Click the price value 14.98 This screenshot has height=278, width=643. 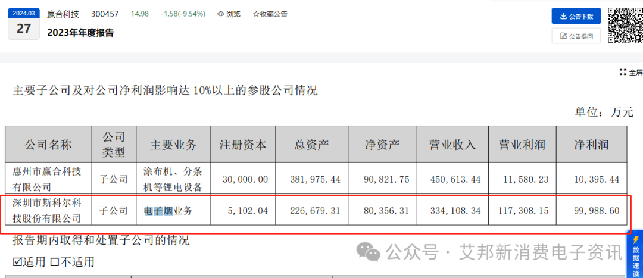(x=139, y=14)
